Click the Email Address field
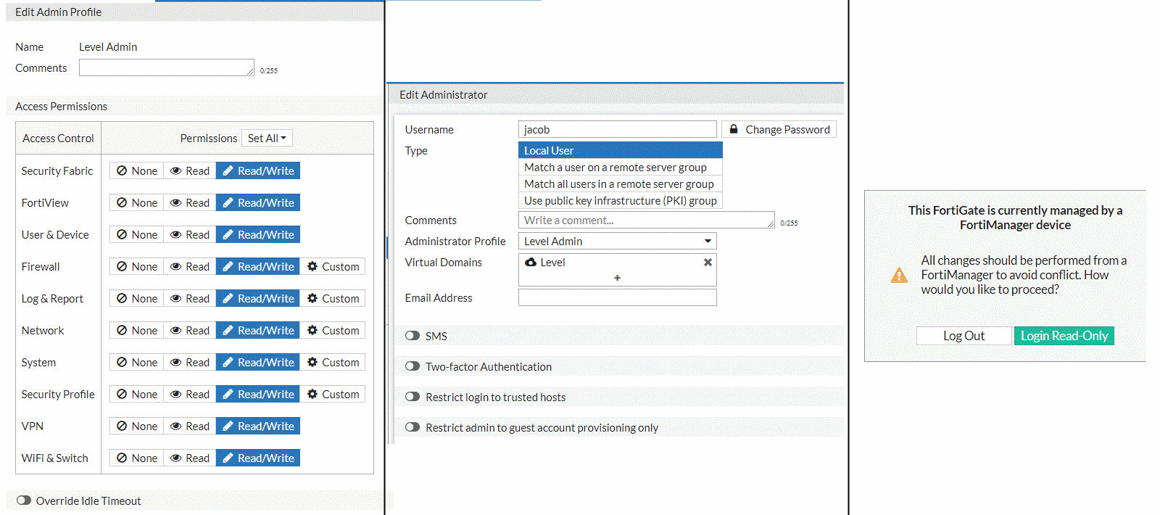This screenshot has height=515, width=1160. (x=618, y=297)
